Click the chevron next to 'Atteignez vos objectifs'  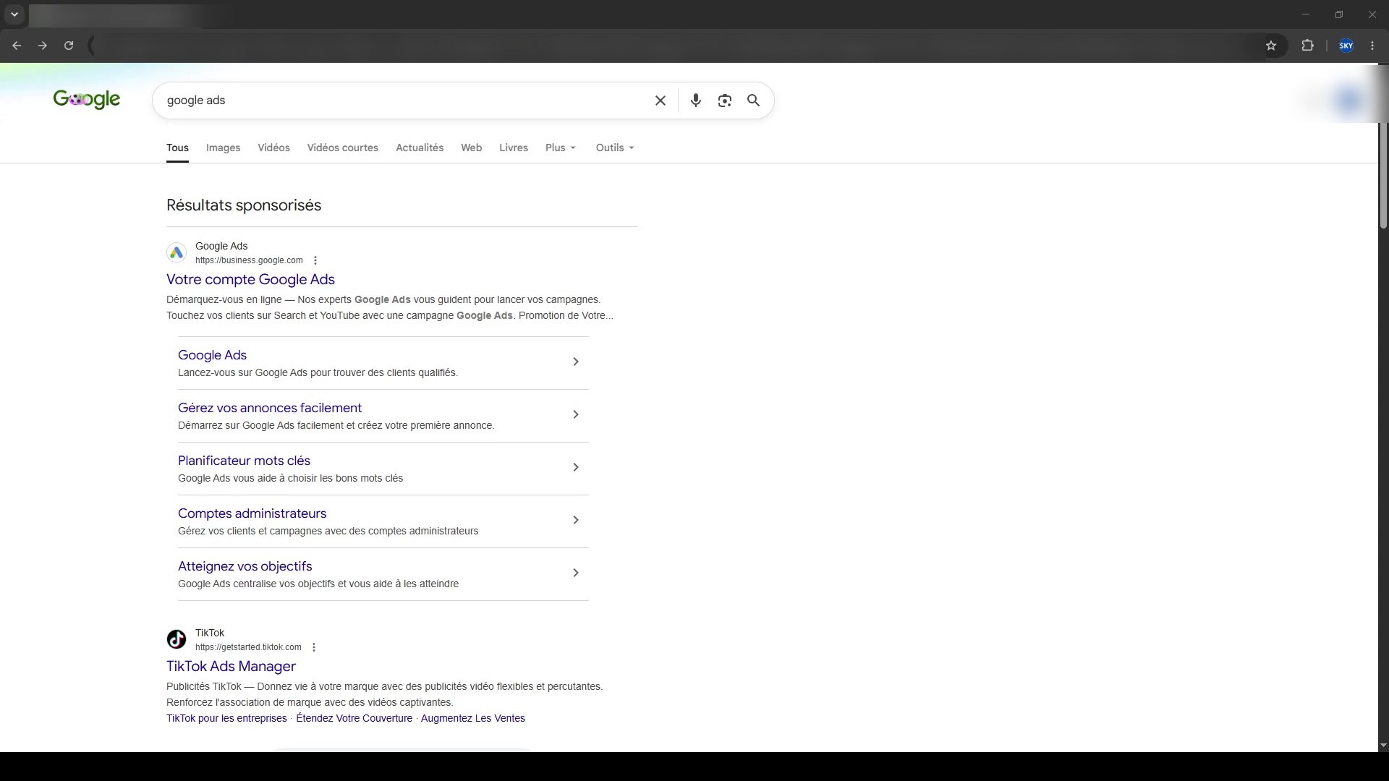(576, 573)
